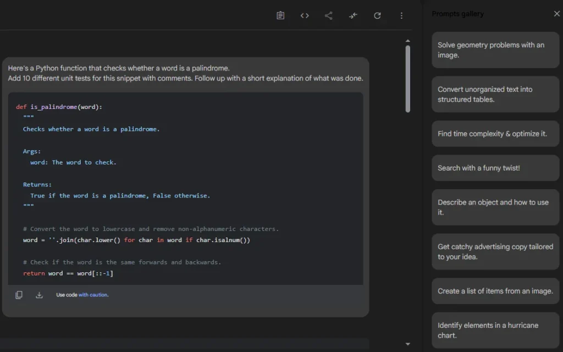Click the "word = ''.join(char.lower()" code line
The image size is (563, 352).
click(x=136, y=240)
